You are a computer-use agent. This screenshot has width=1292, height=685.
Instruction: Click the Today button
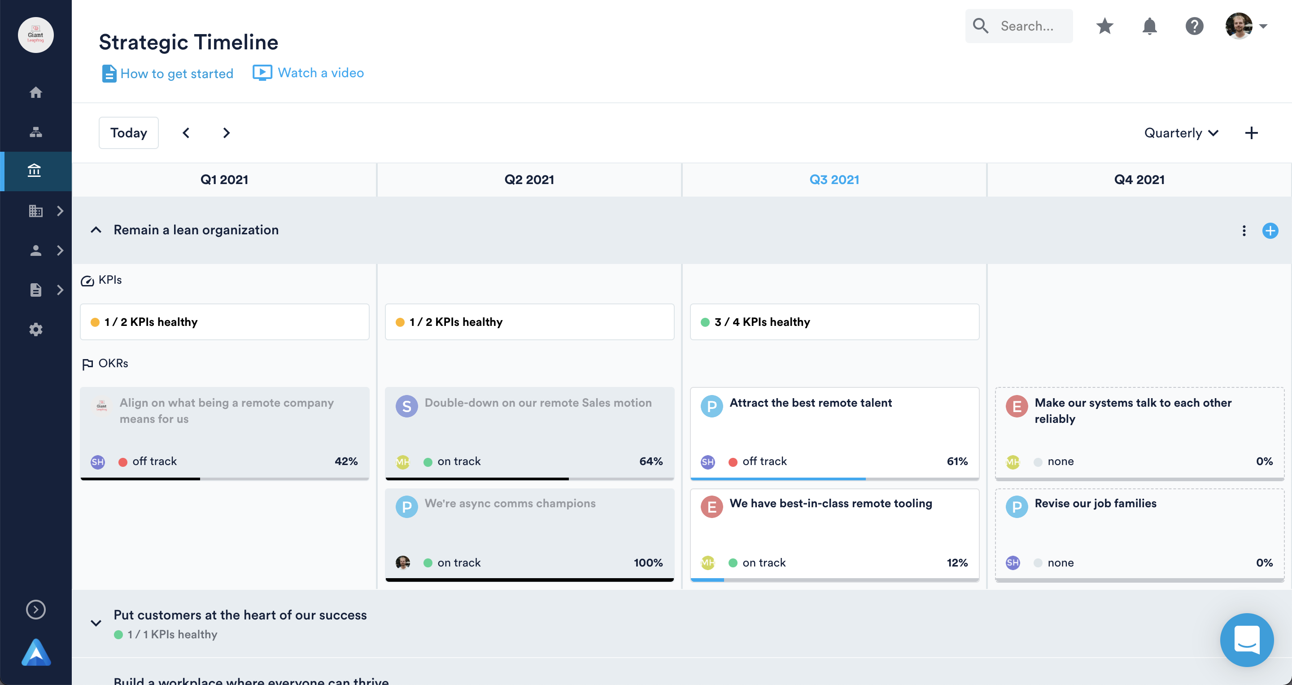tap(128, 133)
